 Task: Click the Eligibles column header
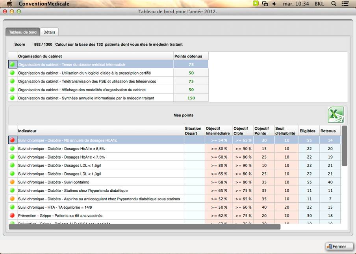(x=309, y=131)
